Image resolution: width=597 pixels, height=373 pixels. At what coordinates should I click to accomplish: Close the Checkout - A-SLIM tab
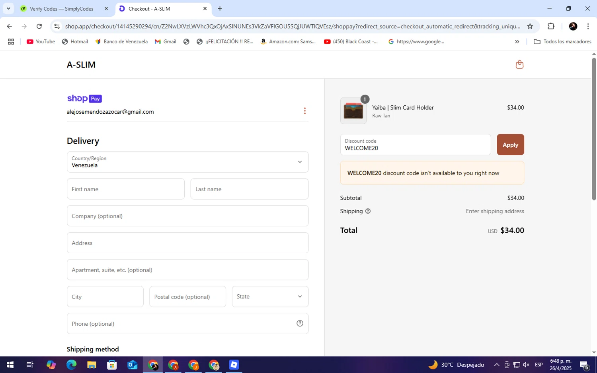tap(205, 8)
